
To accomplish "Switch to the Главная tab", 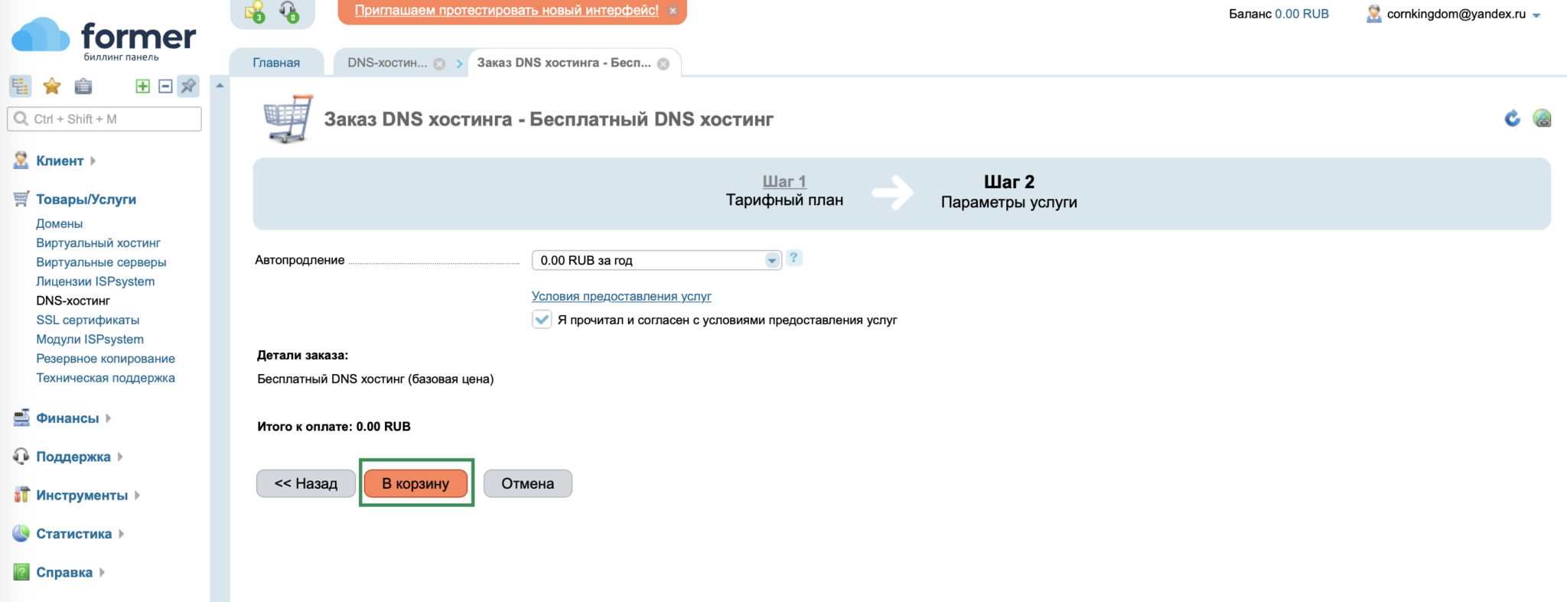I will coord(276,63).
